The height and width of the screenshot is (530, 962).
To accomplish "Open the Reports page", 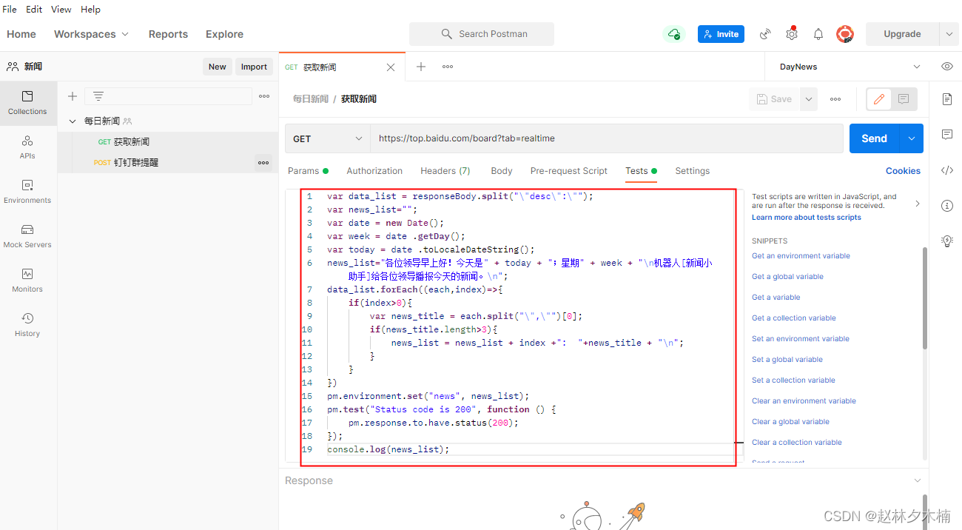I will coord(168,34).
